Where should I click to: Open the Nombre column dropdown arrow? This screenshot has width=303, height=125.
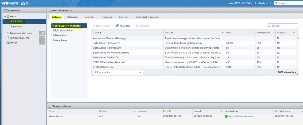click(x=223, y=33)
